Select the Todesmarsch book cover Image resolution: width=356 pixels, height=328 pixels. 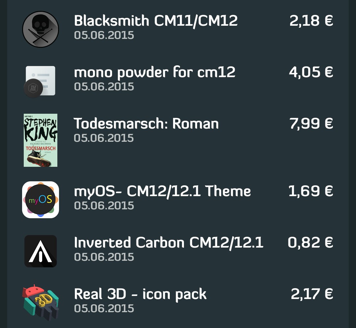[41, 140]
